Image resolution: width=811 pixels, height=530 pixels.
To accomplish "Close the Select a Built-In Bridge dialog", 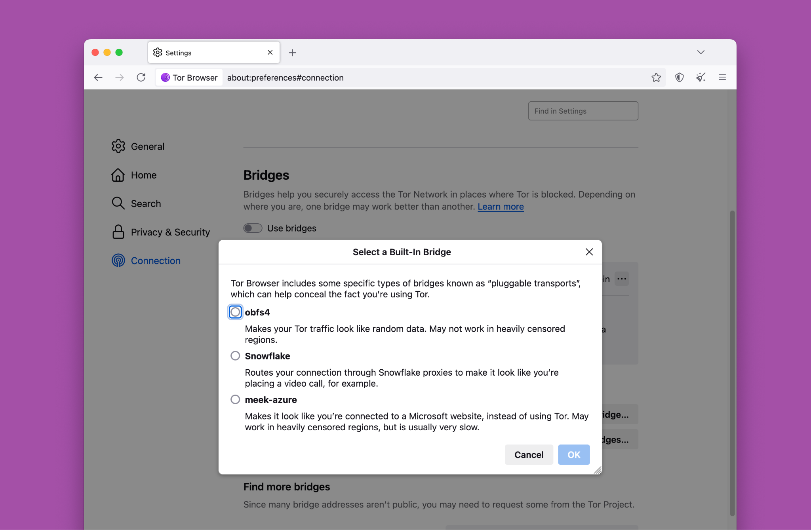I will click(x=589, y=252).
